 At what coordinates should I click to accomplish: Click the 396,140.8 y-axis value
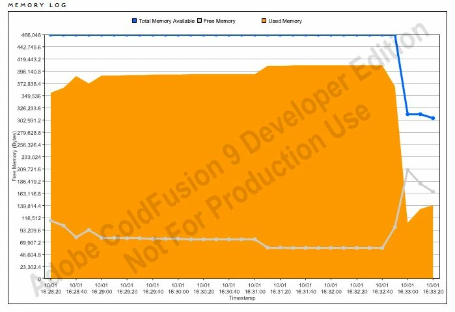click(29, 72)
